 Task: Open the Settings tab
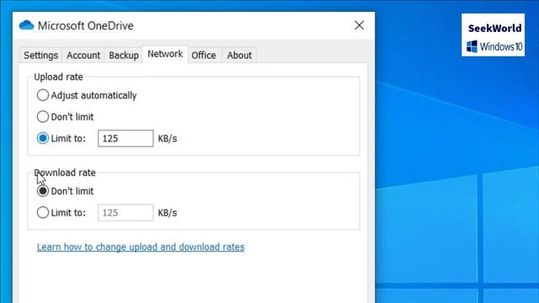(40, 56)
